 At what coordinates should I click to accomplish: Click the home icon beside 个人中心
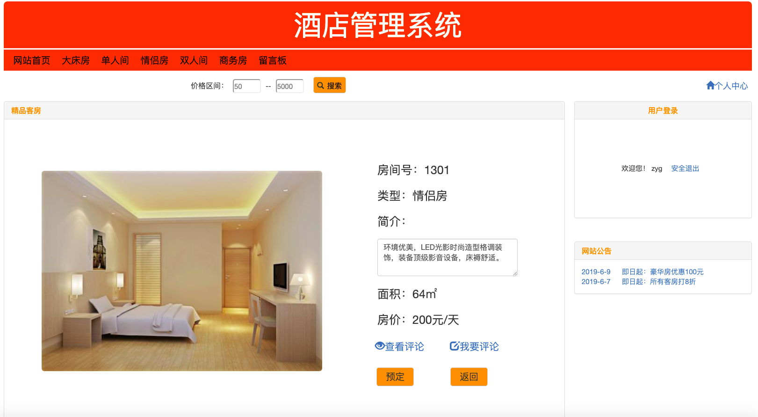click(x=710, y=86)
